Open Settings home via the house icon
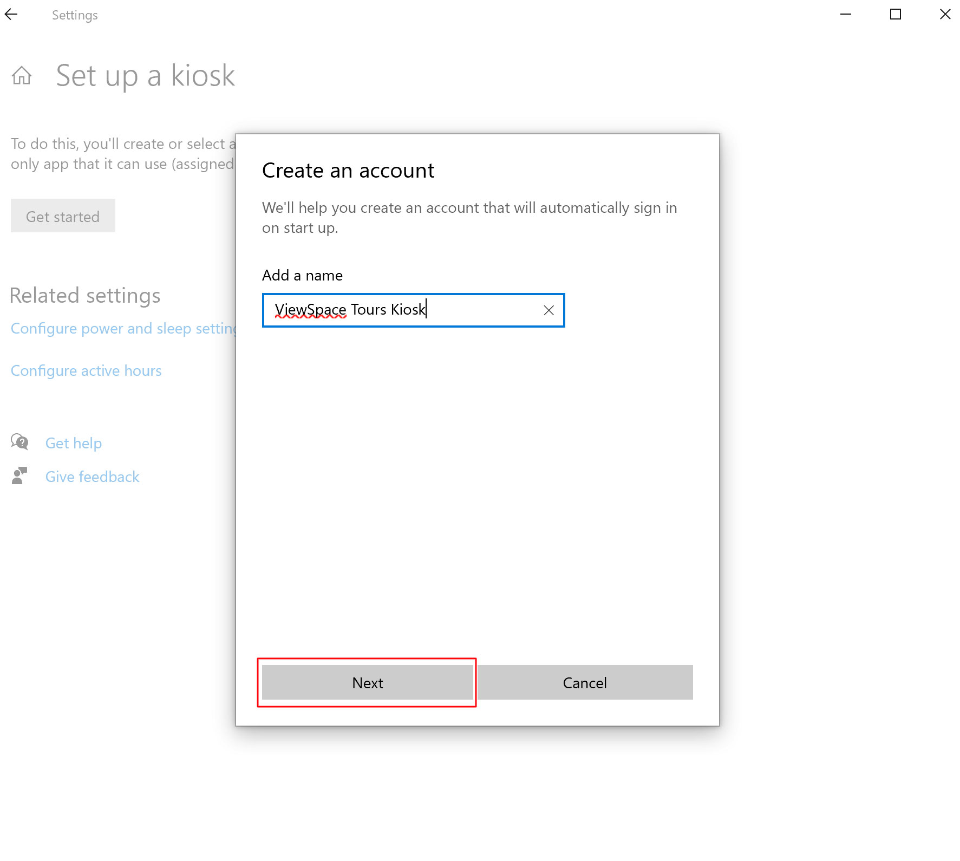Screen dimensions: 960x861 [x=22, y=75]
